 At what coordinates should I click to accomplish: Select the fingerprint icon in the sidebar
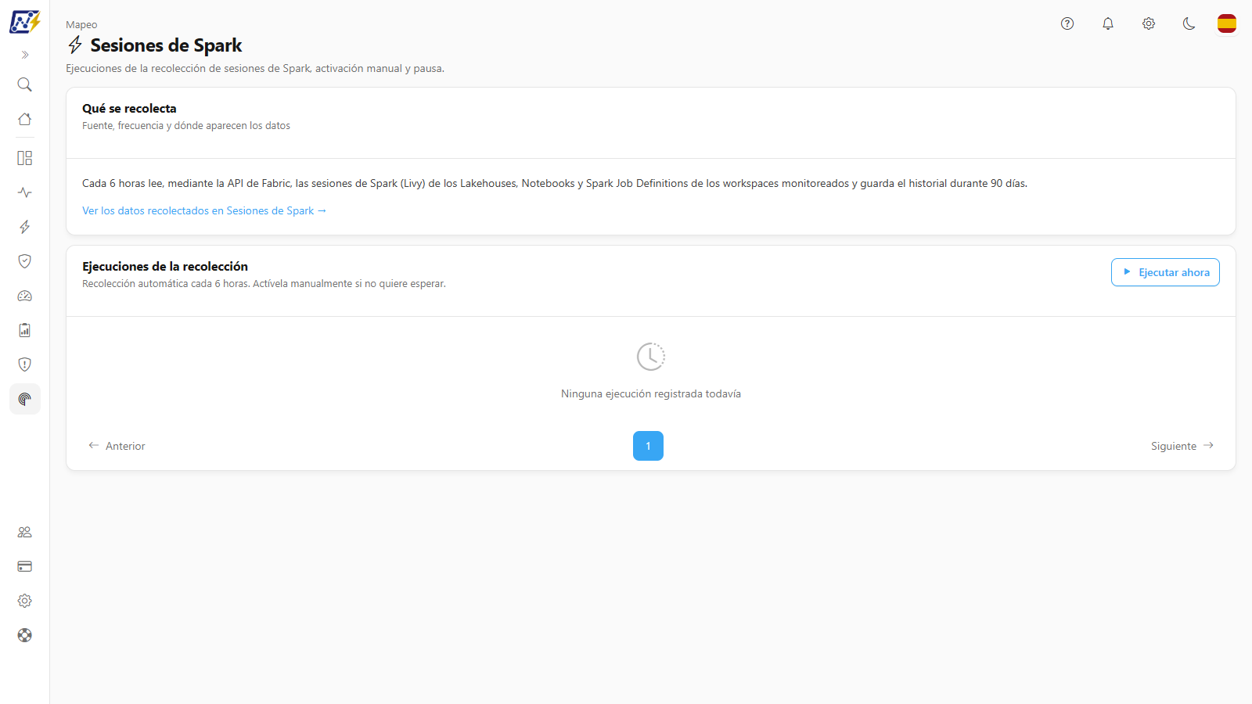click(x=25, y=399)
